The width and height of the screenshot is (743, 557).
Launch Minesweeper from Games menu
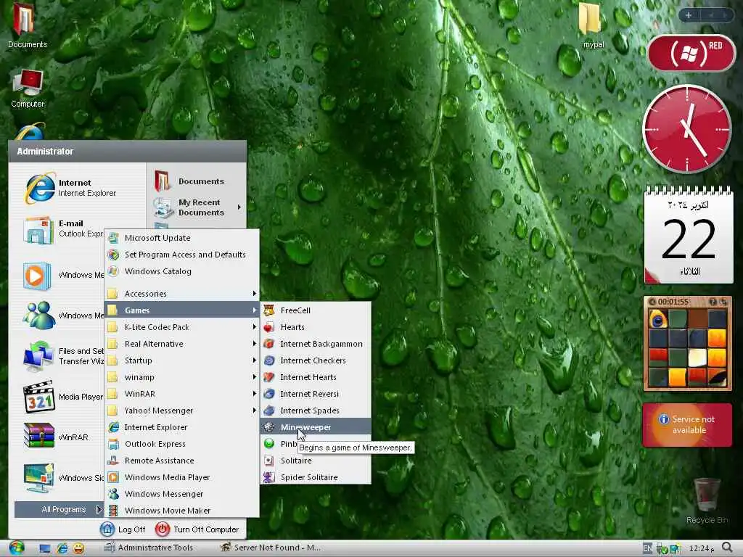316,427
